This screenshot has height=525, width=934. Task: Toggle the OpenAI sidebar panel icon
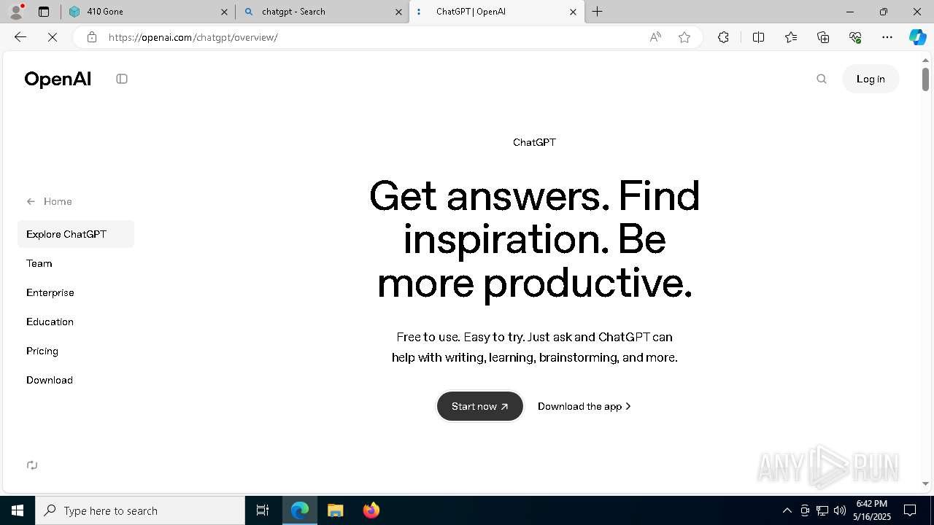pyautogui.click(x=122, y=79)
